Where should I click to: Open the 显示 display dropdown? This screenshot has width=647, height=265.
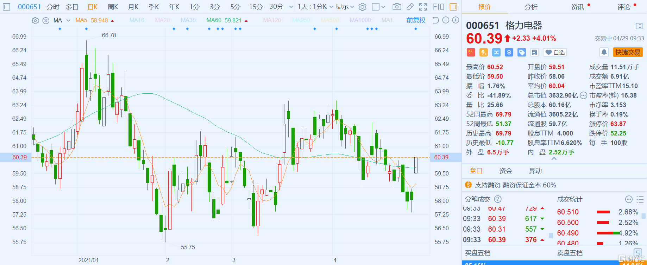(345, 7)
